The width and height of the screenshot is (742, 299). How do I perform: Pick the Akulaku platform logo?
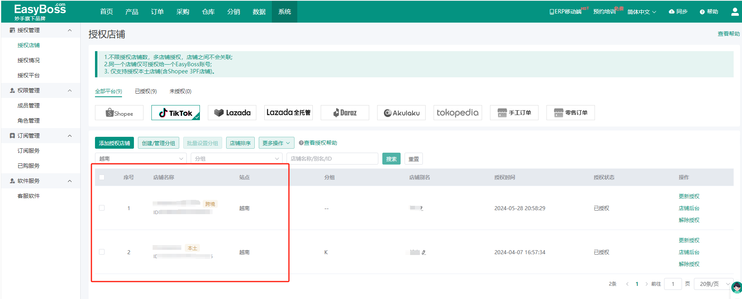401,113
